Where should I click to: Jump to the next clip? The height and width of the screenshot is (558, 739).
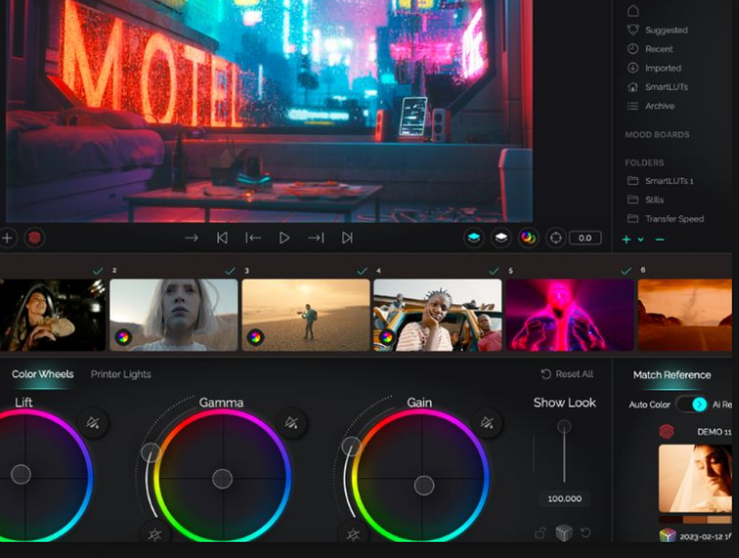coord(347,238)
